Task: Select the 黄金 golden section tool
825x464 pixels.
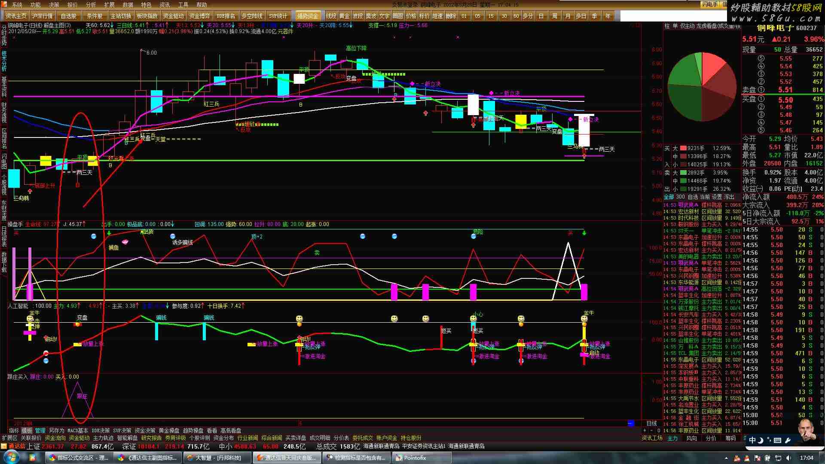Action: tap(344, 16)
